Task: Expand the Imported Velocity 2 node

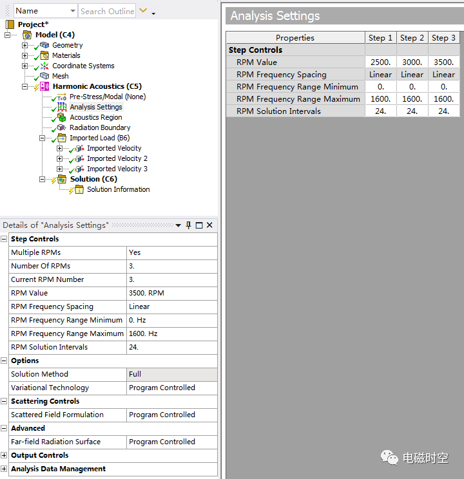Action: point(60,159)
